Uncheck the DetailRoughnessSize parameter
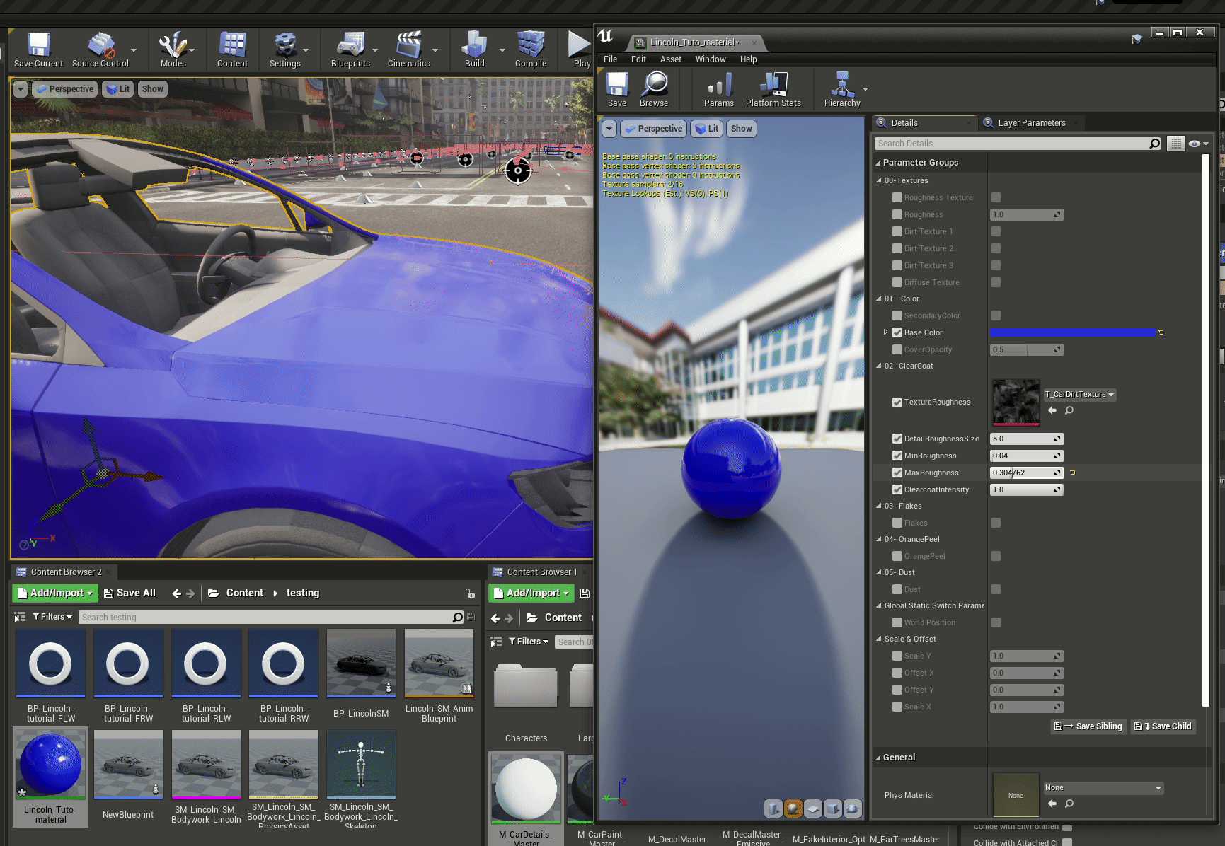This screenshot has height=846, width=1225. click(x=897, y=439)
